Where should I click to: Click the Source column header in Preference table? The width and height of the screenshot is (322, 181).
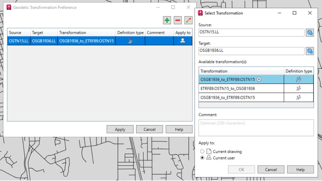(19, 32)
